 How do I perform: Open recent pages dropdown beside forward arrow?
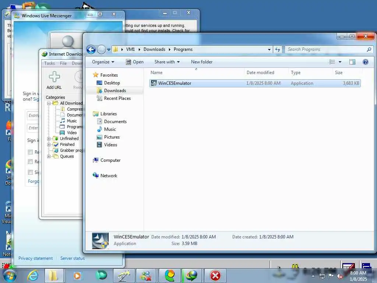(x=109, y=50)
